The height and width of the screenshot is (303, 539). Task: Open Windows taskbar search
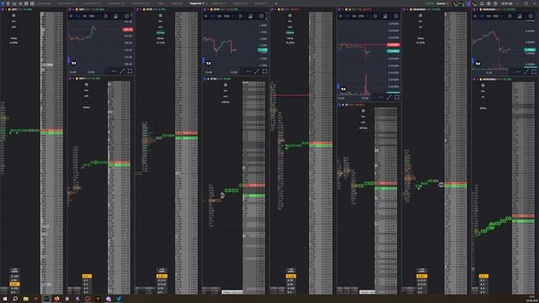coord(15,299)
